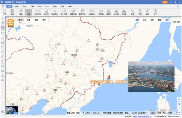This screenshot has height=118, width=182.
Task: Click the 图幅下载 map sheet download icon
Action: [x=82, y=11]
